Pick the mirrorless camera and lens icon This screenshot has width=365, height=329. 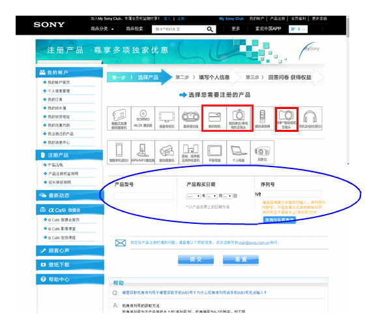tap(286, 119)
